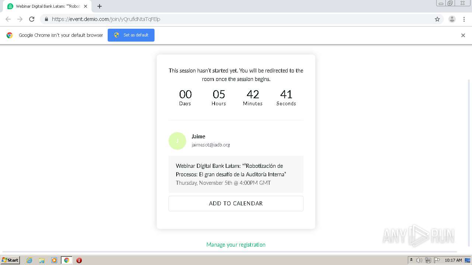Click the jaimesot@iadb.org email text
Screen dimensions: 472x265
[x=211, y=145]
